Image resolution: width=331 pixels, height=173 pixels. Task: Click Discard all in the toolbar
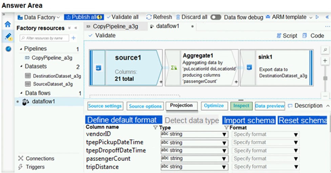click(x=192, y=17)
